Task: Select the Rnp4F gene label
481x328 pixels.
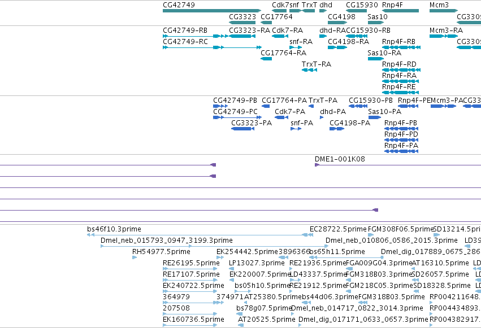Action: point(392,5)
